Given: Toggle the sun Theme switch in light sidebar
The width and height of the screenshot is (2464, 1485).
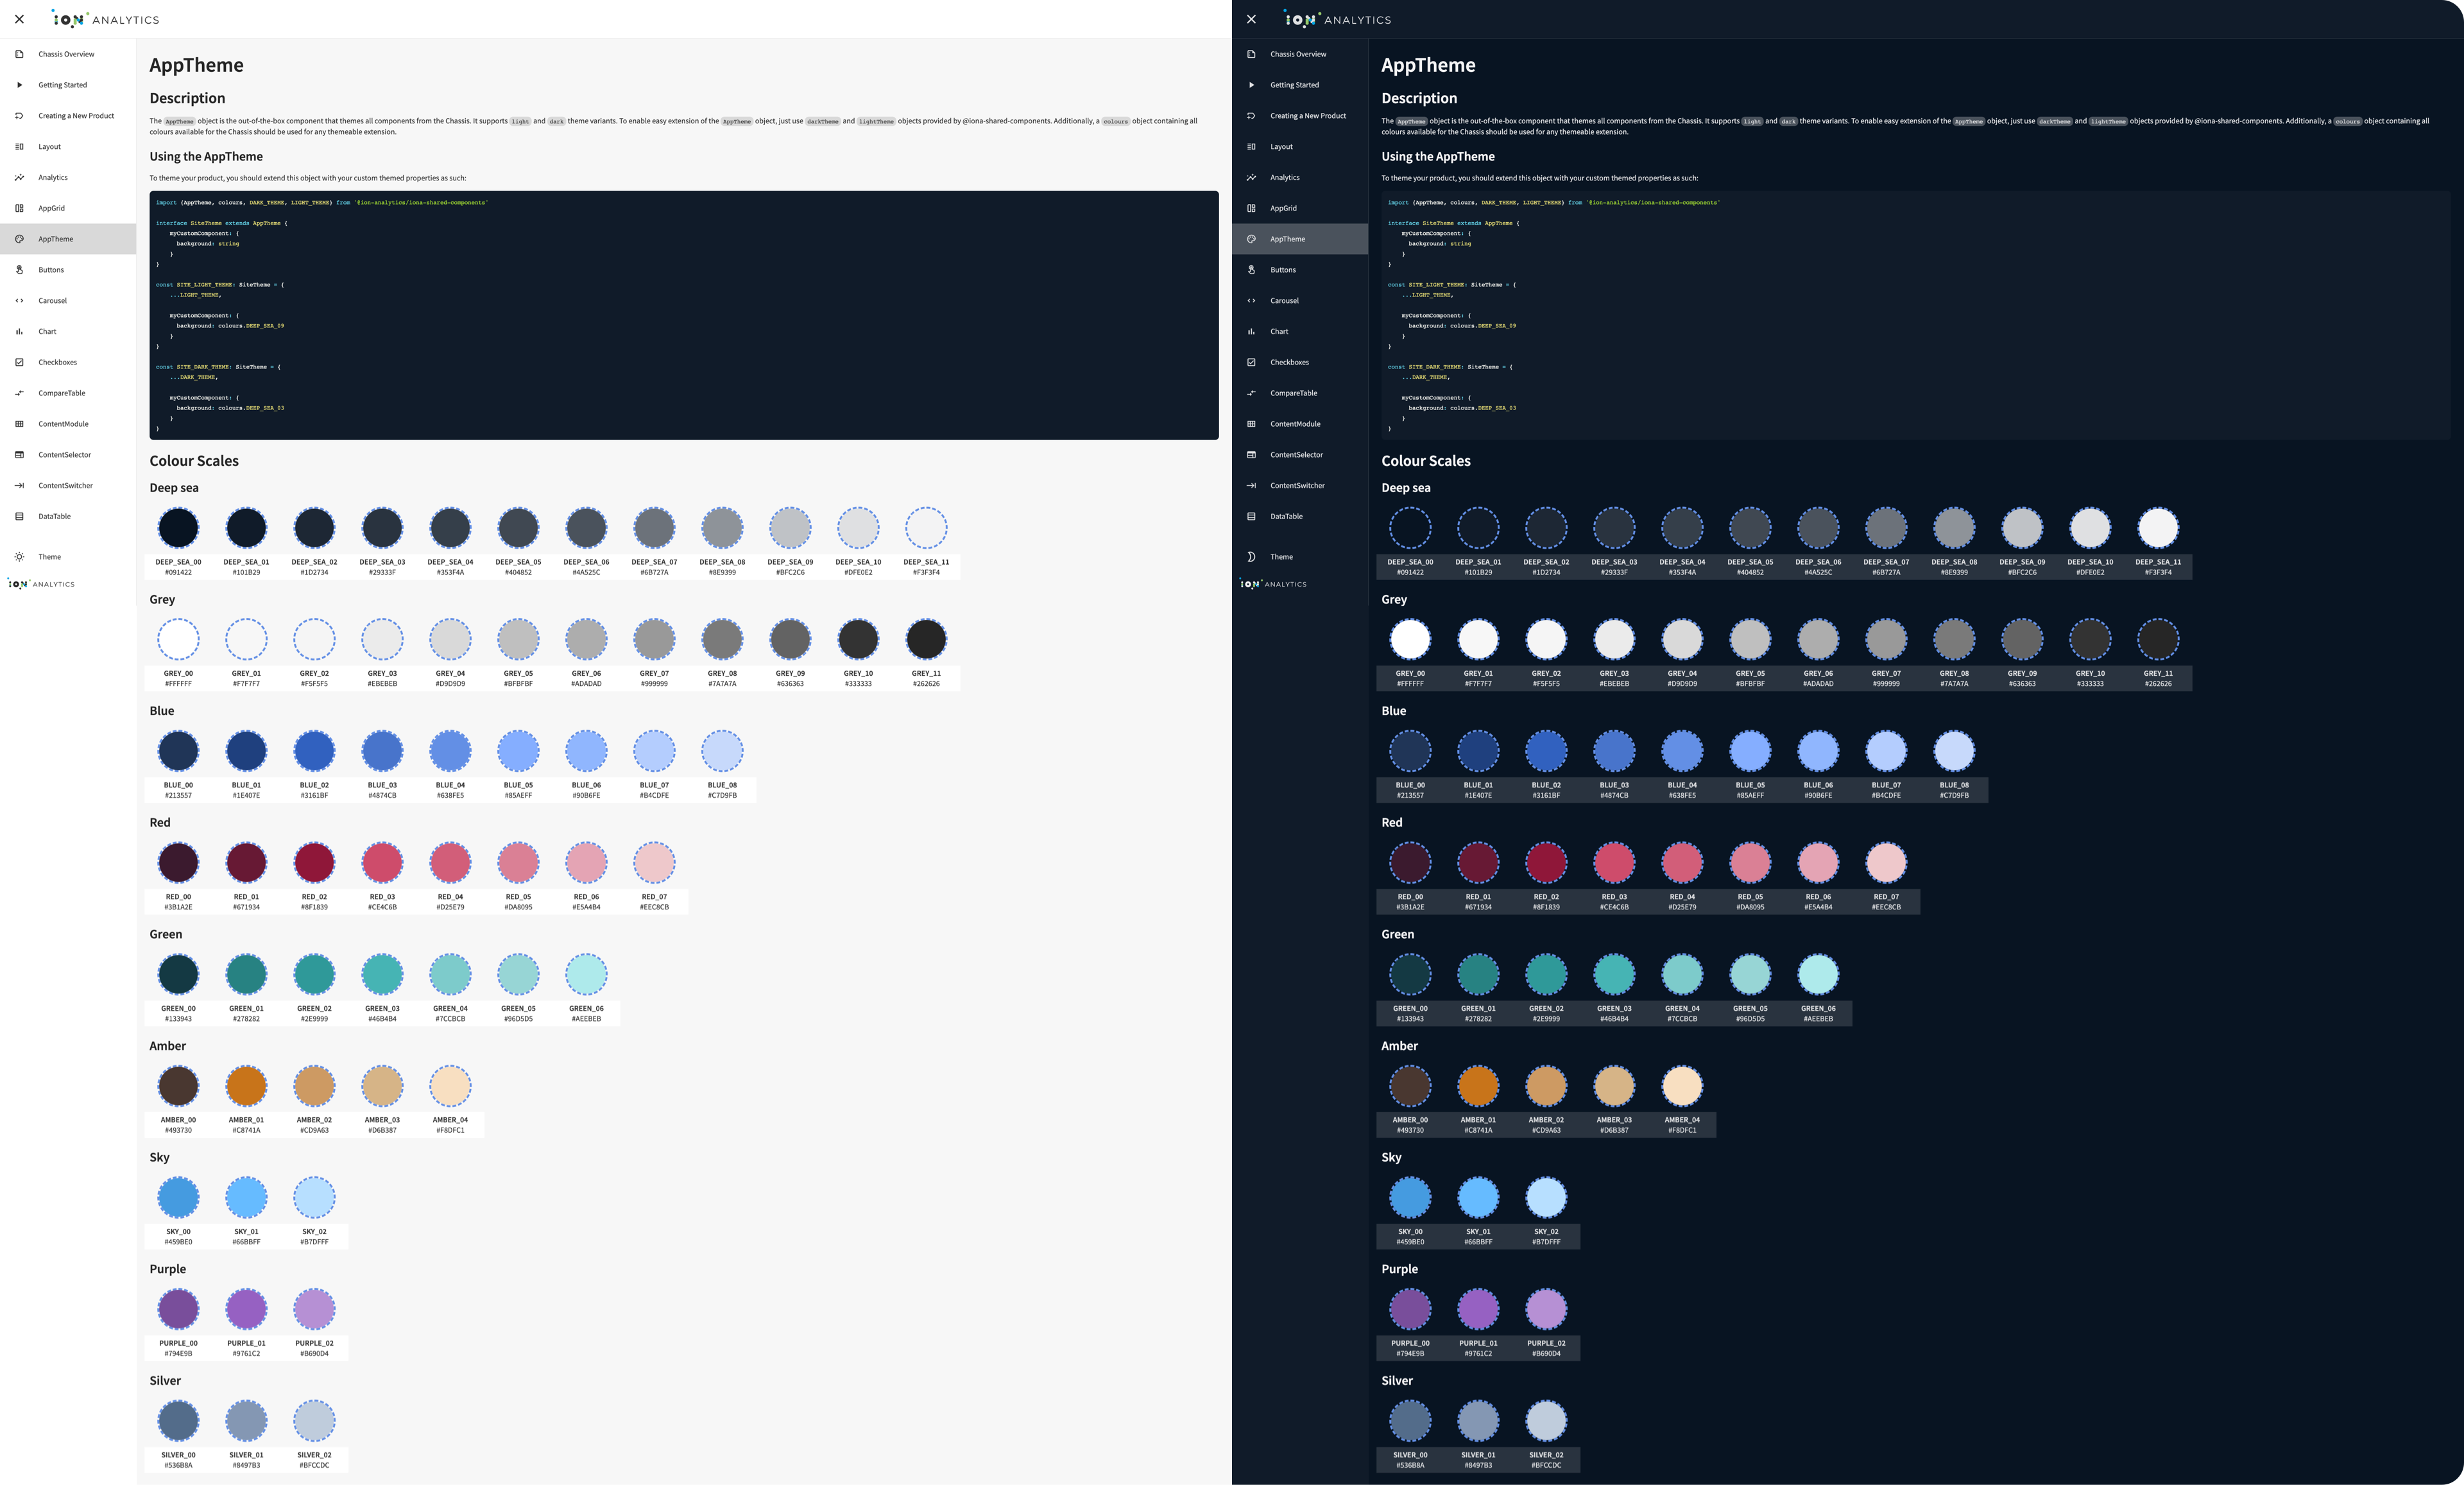Looking at the screenshot, I should tap(19, 557).
